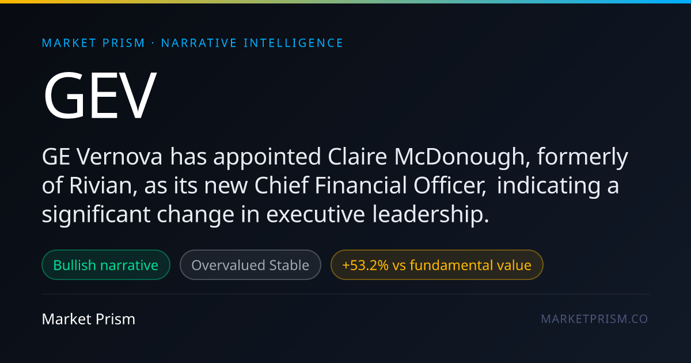Screen dimensions: 691x363
Task: Click the gradient color bar at top
Action: click(x=345, y=2)
